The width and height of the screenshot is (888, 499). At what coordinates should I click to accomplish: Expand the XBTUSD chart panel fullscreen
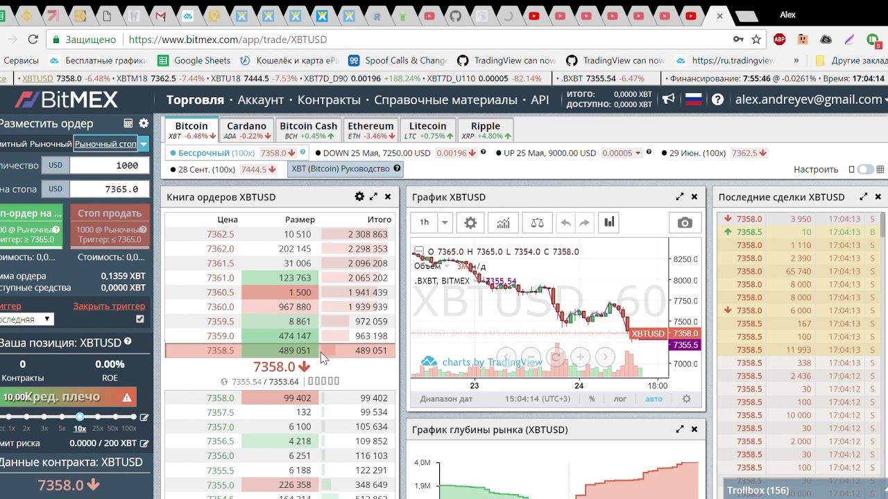680,197
